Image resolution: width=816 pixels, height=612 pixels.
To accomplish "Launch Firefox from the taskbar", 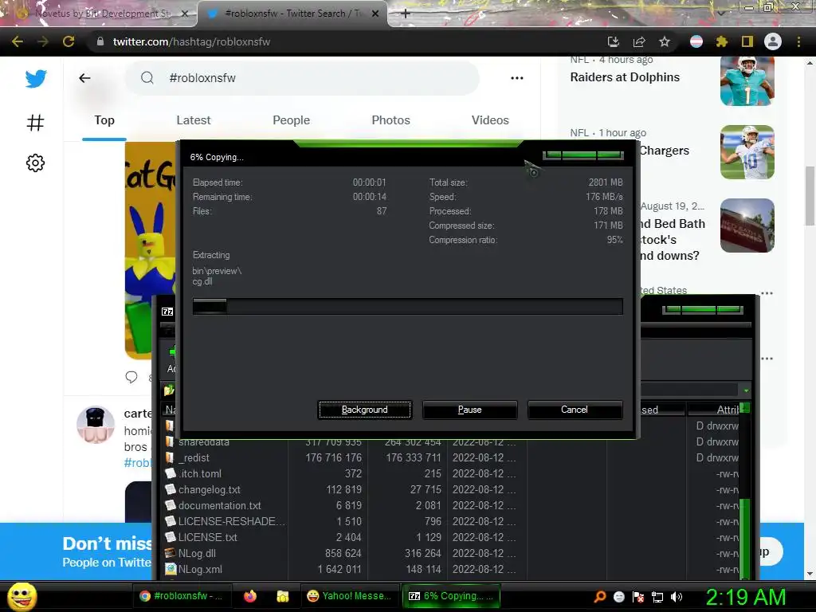I will click(250, 596).
